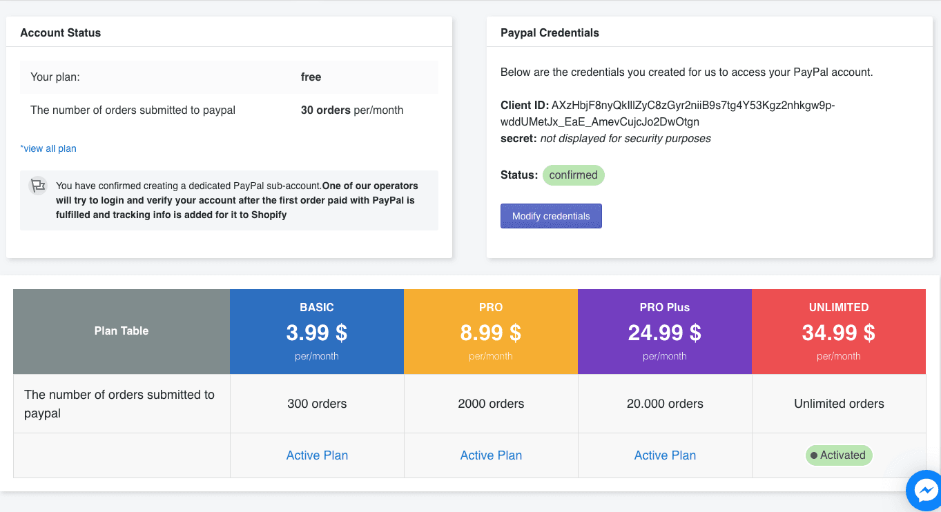
Task: Click the green dot in the Activated badge
Action: (814, 455)
